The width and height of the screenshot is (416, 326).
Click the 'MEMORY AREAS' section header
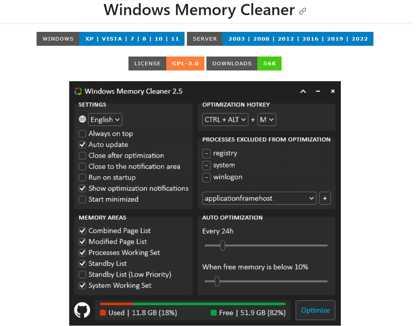(x=102, y=218)
